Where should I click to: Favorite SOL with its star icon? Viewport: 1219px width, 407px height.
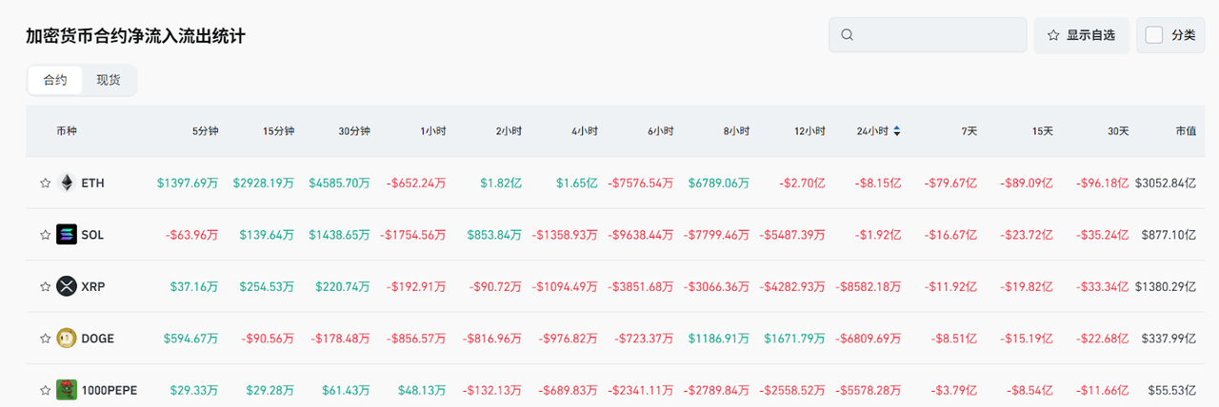pos(45,235)
